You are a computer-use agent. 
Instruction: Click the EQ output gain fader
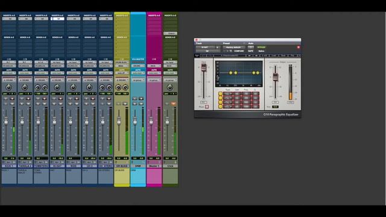tap(276, 77)
